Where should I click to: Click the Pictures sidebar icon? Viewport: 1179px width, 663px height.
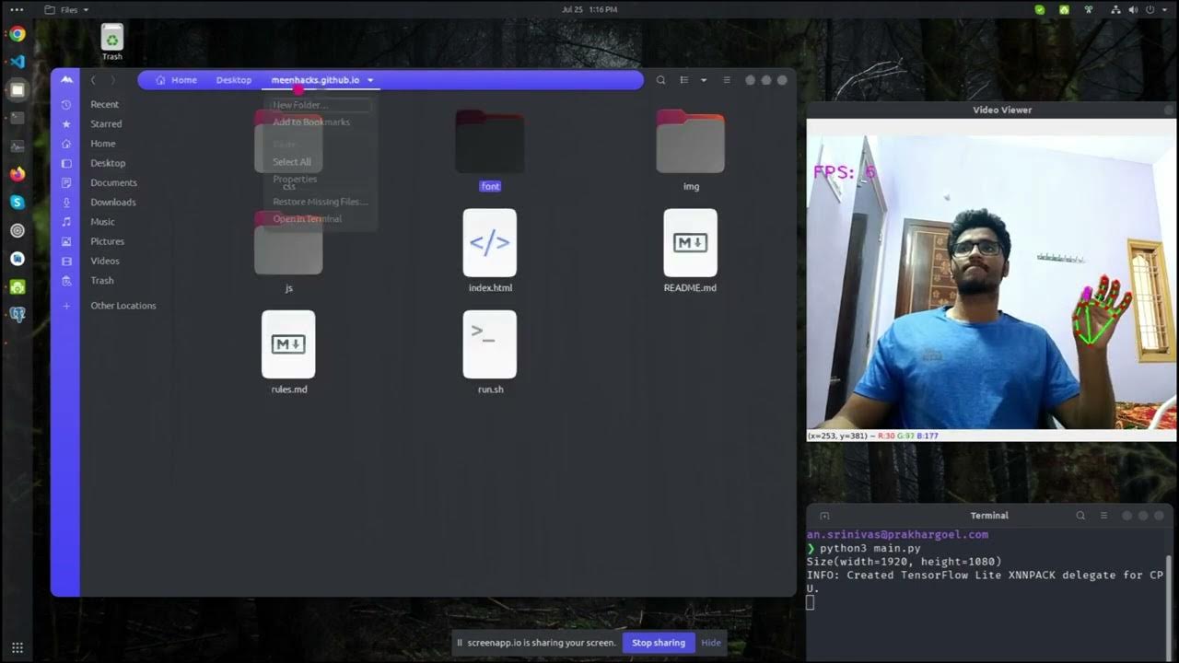[66, 241]
